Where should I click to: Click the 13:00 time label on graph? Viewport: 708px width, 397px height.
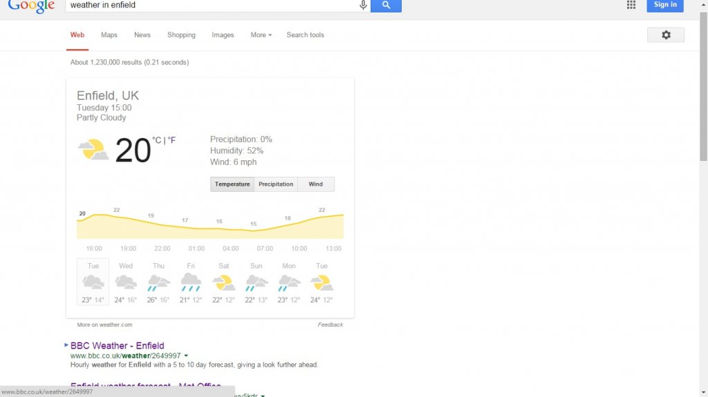pos(334,249)
